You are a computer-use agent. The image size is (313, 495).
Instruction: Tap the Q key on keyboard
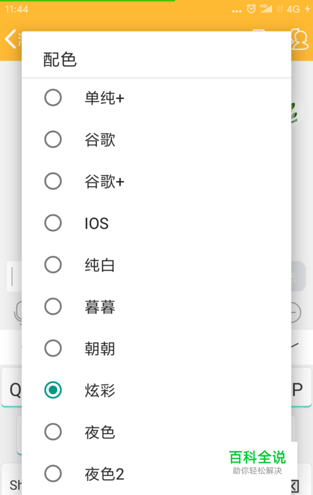12,387
